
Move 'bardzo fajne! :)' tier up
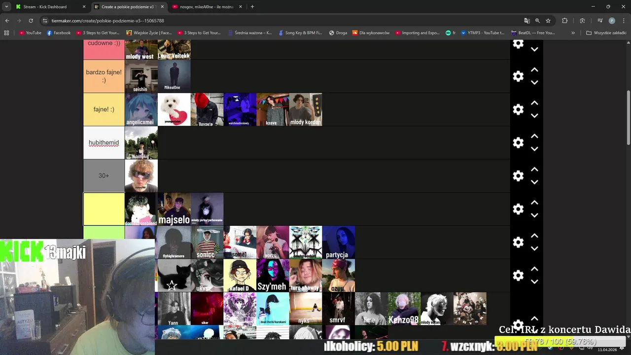(534, 70)
